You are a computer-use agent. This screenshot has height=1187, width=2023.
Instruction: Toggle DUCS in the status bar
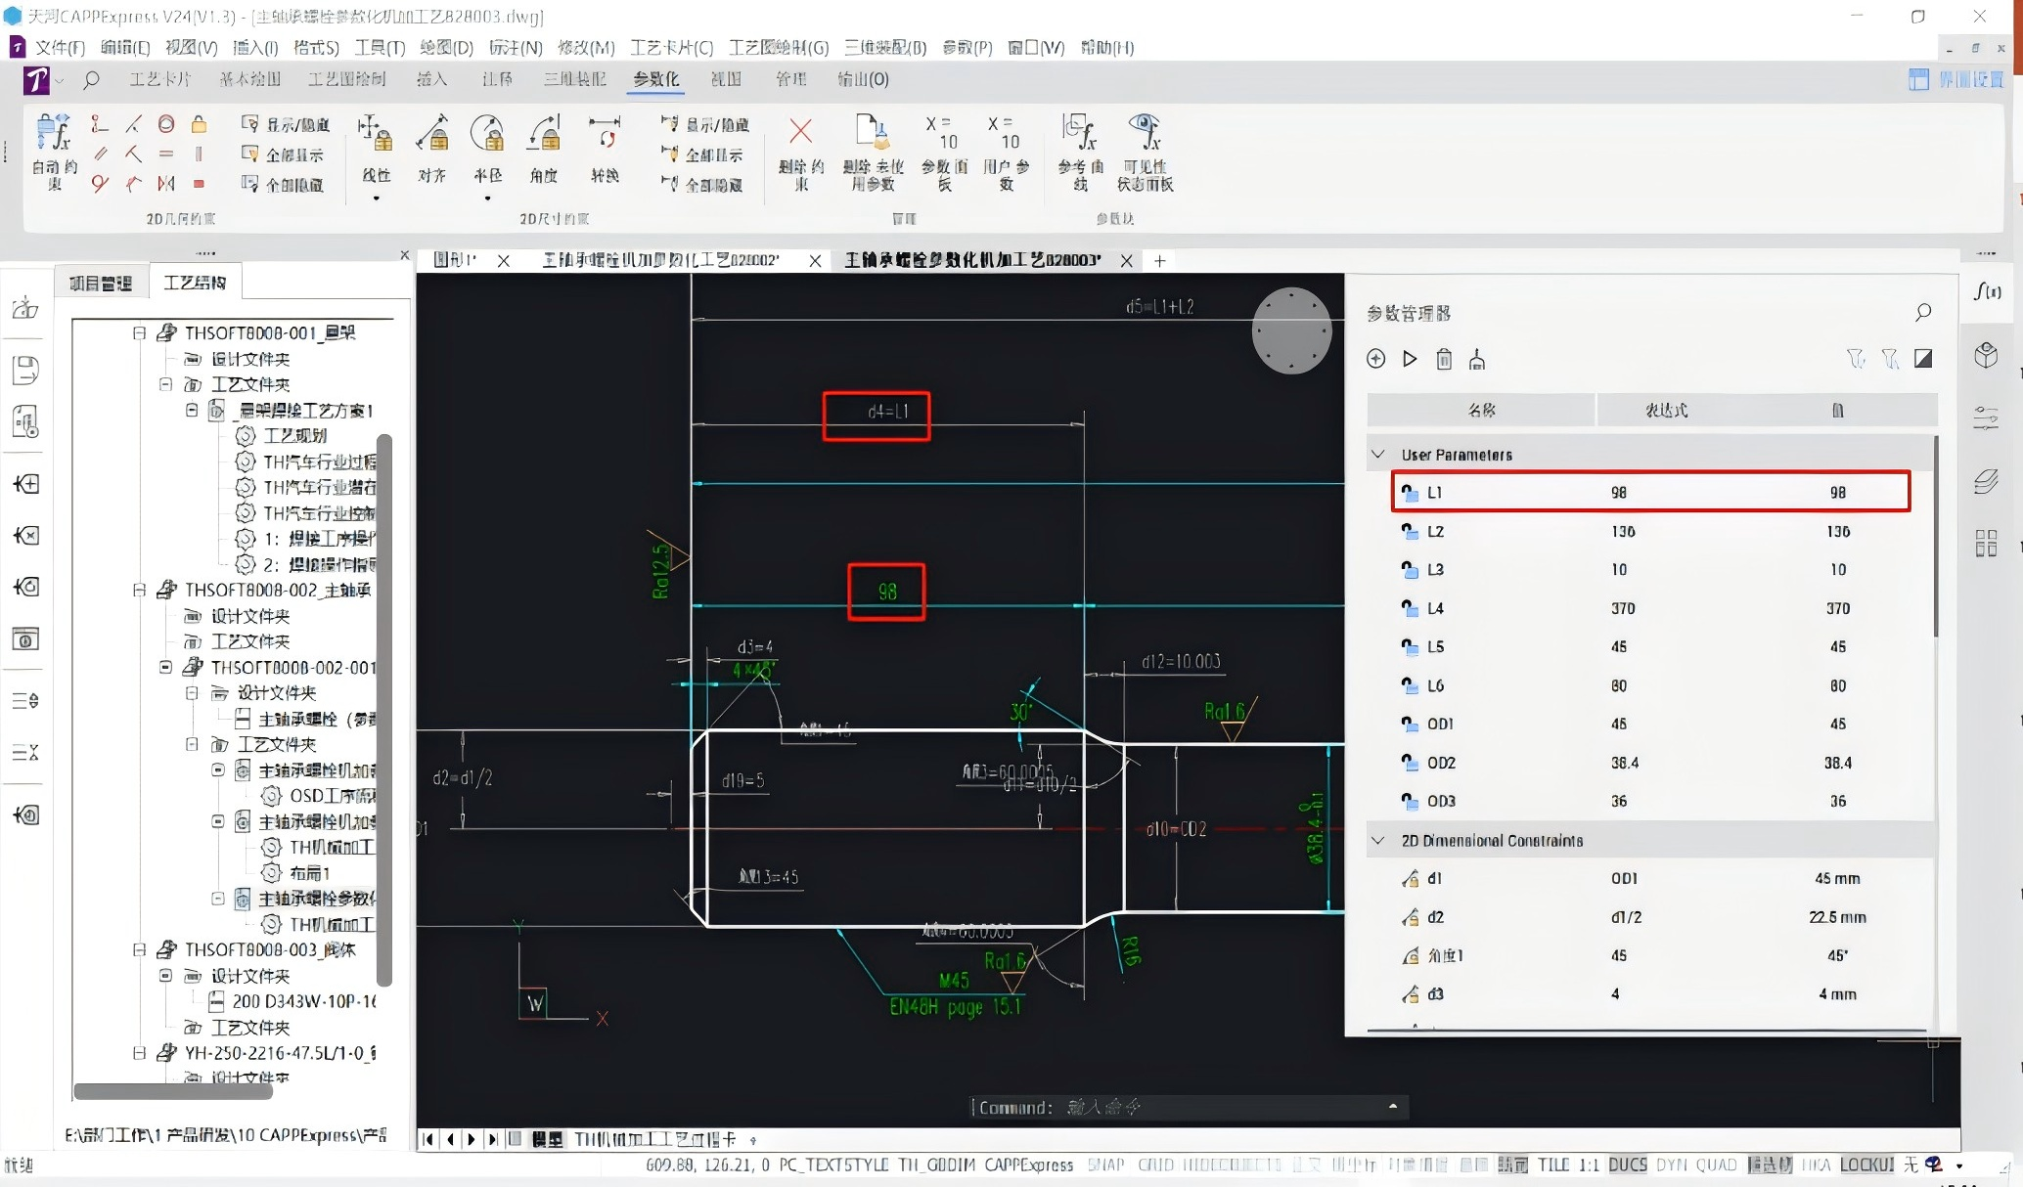[x=1627, y=1165]
